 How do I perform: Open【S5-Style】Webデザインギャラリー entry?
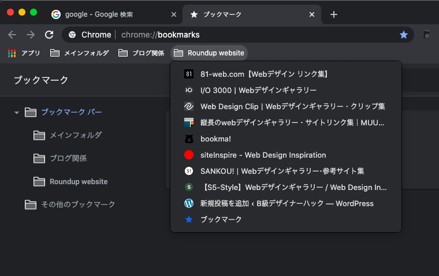click(286, 187)
